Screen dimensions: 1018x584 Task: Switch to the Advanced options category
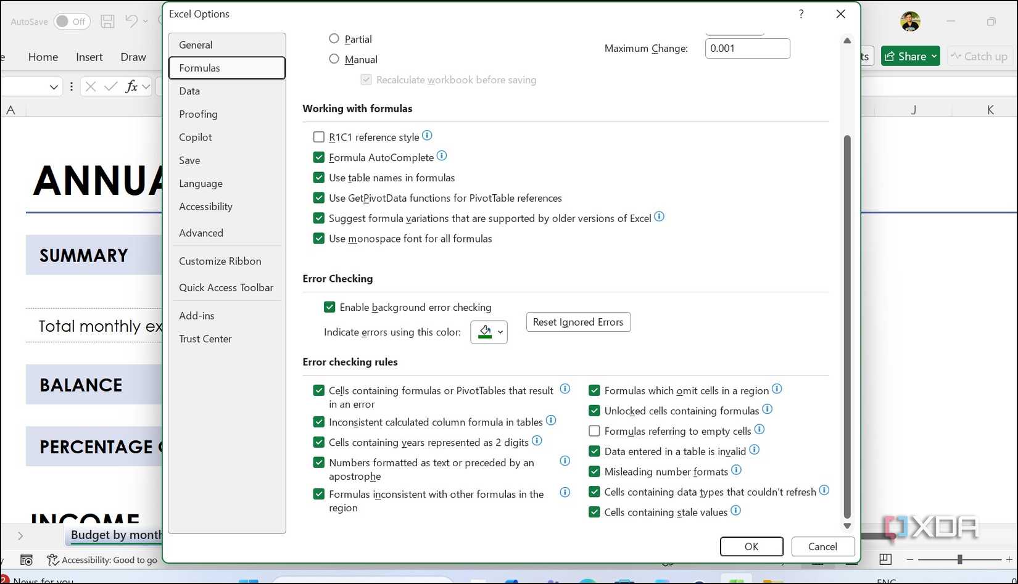(227, 233)
